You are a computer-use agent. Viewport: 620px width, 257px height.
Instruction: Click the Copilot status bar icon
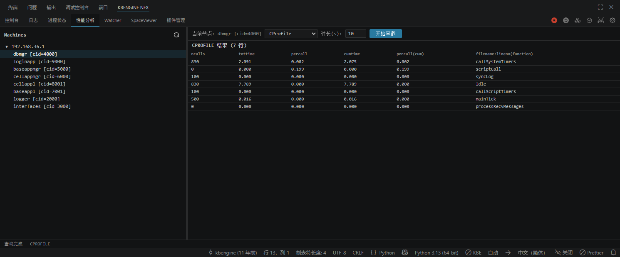pyautogui.click(x=404, y=252)
